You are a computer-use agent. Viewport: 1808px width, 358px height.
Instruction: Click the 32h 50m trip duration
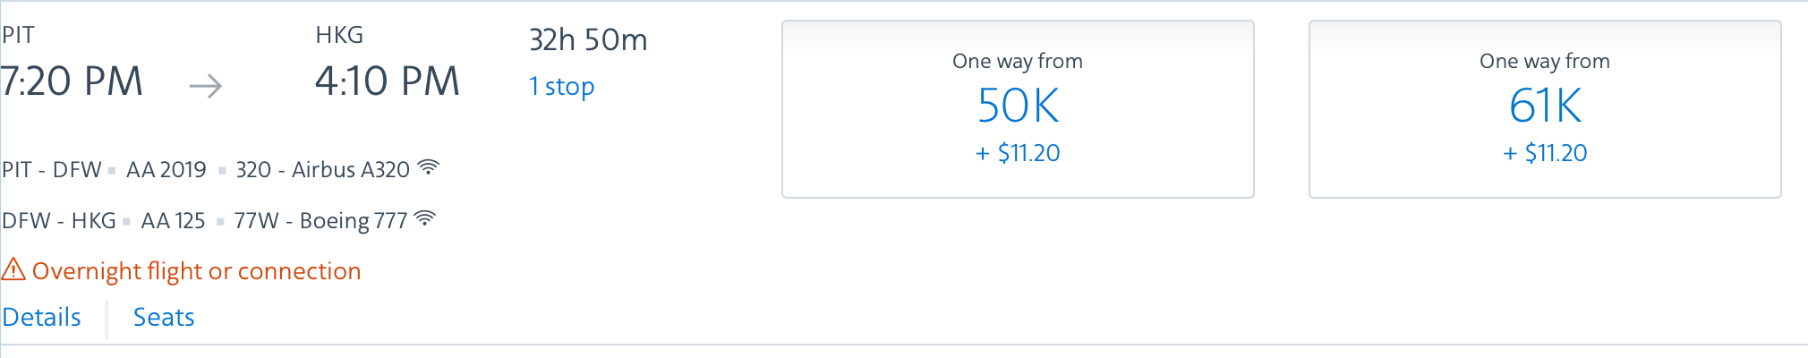click(588, 40)
